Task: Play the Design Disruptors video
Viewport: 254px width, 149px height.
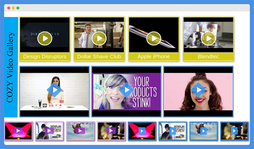Action: click(x=45, y=39)
